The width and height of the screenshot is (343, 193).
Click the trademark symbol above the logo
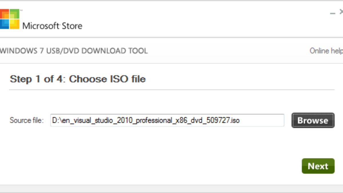coord(21,10)
